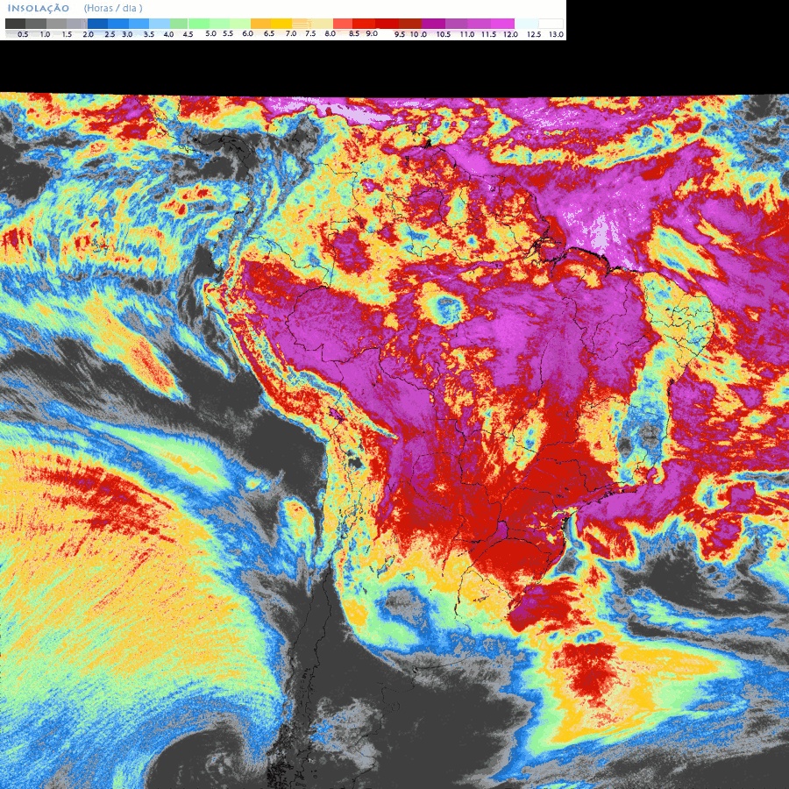The width and height of the screenshot is (789, 789).
Task: Click the bright yellow legend swatch
Action: coord(281,24)
